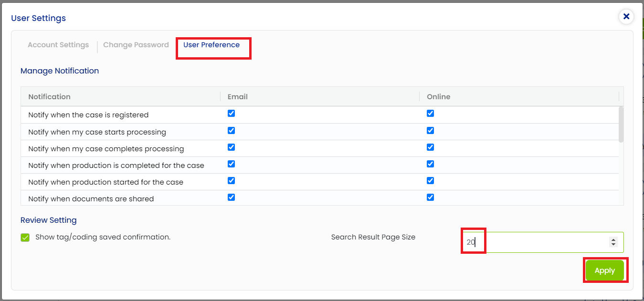Toggle Online for case completes processing
The height and width of the screenshot is (301, 644).
click(430, 147)
